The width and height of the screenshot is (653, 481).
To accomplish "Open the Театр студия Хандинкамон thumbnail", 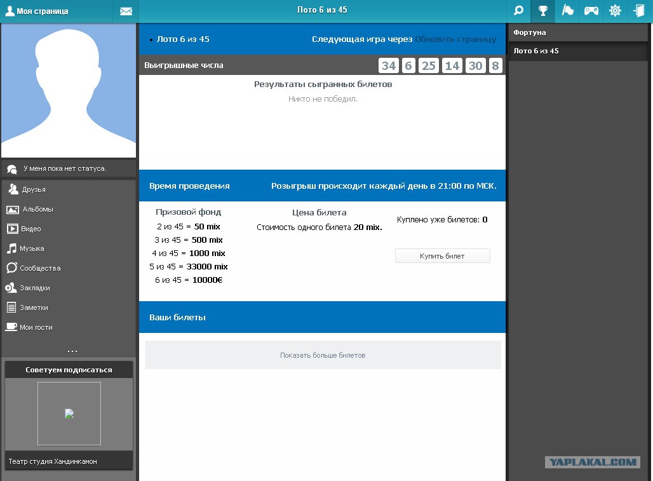I will (69, 414).
